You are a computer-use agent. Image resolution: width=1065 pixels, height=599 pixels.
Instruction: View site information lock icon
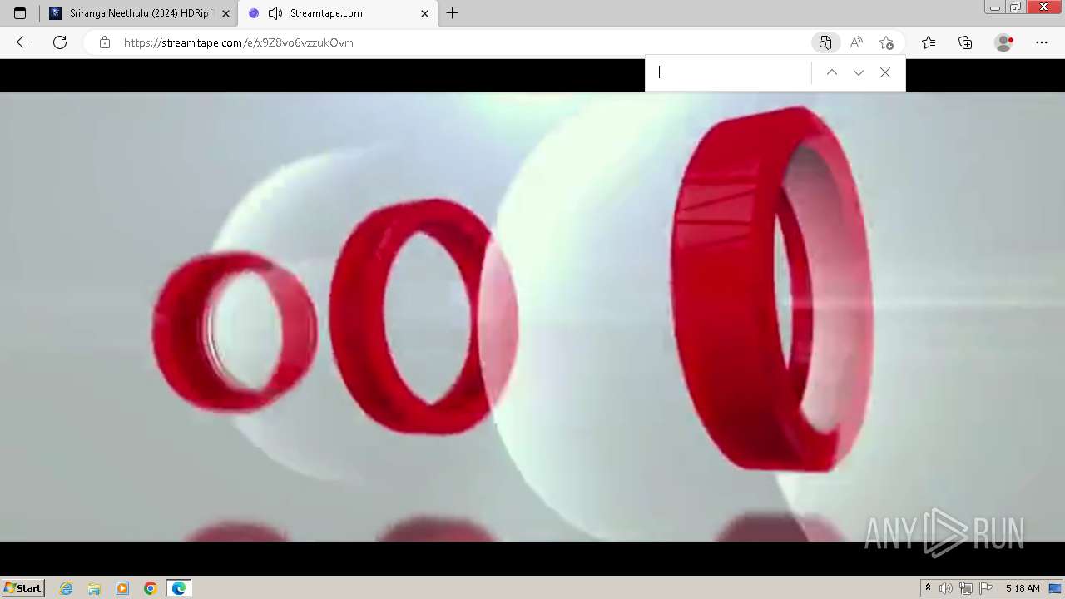click(x=105, y=42)
